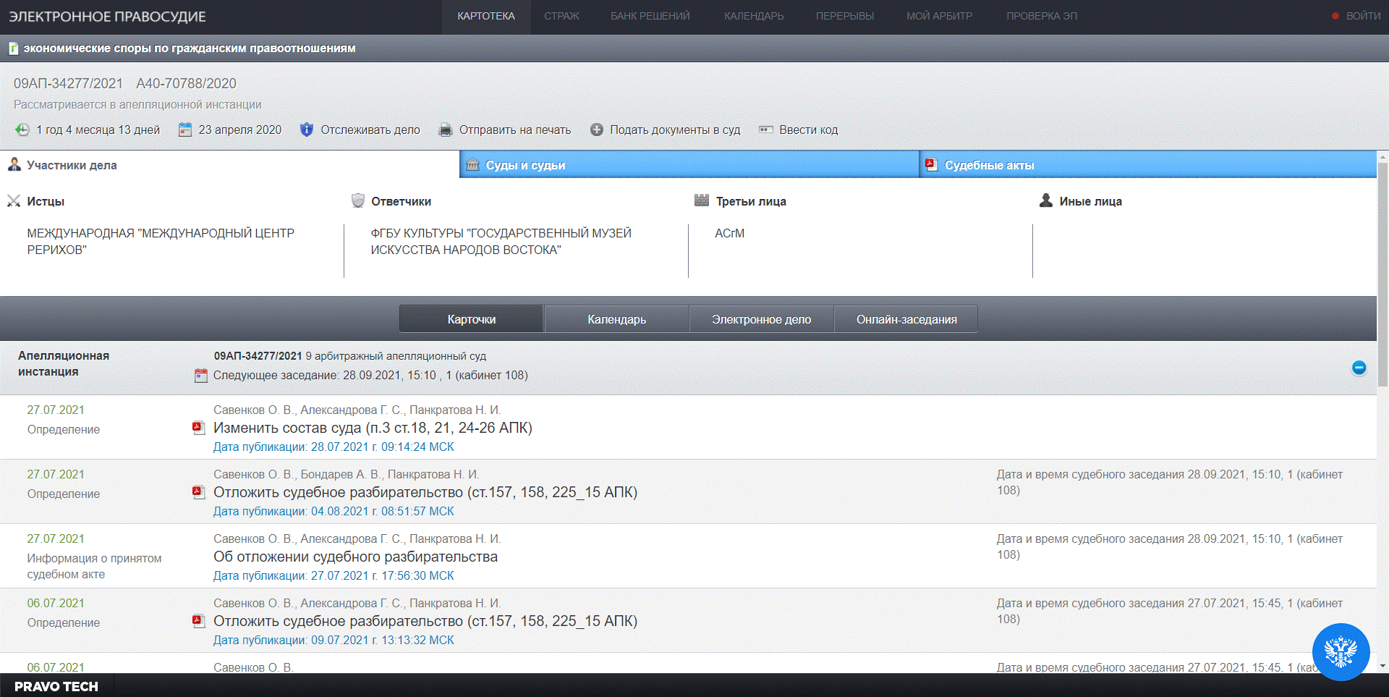Click the round eagle emblem chat button

tap(1341, 651)
